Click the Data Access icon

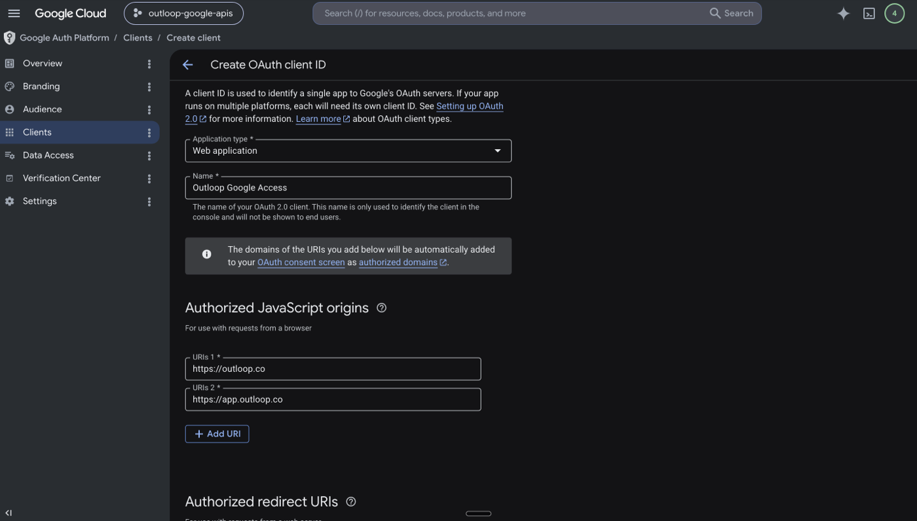[9, 155]
